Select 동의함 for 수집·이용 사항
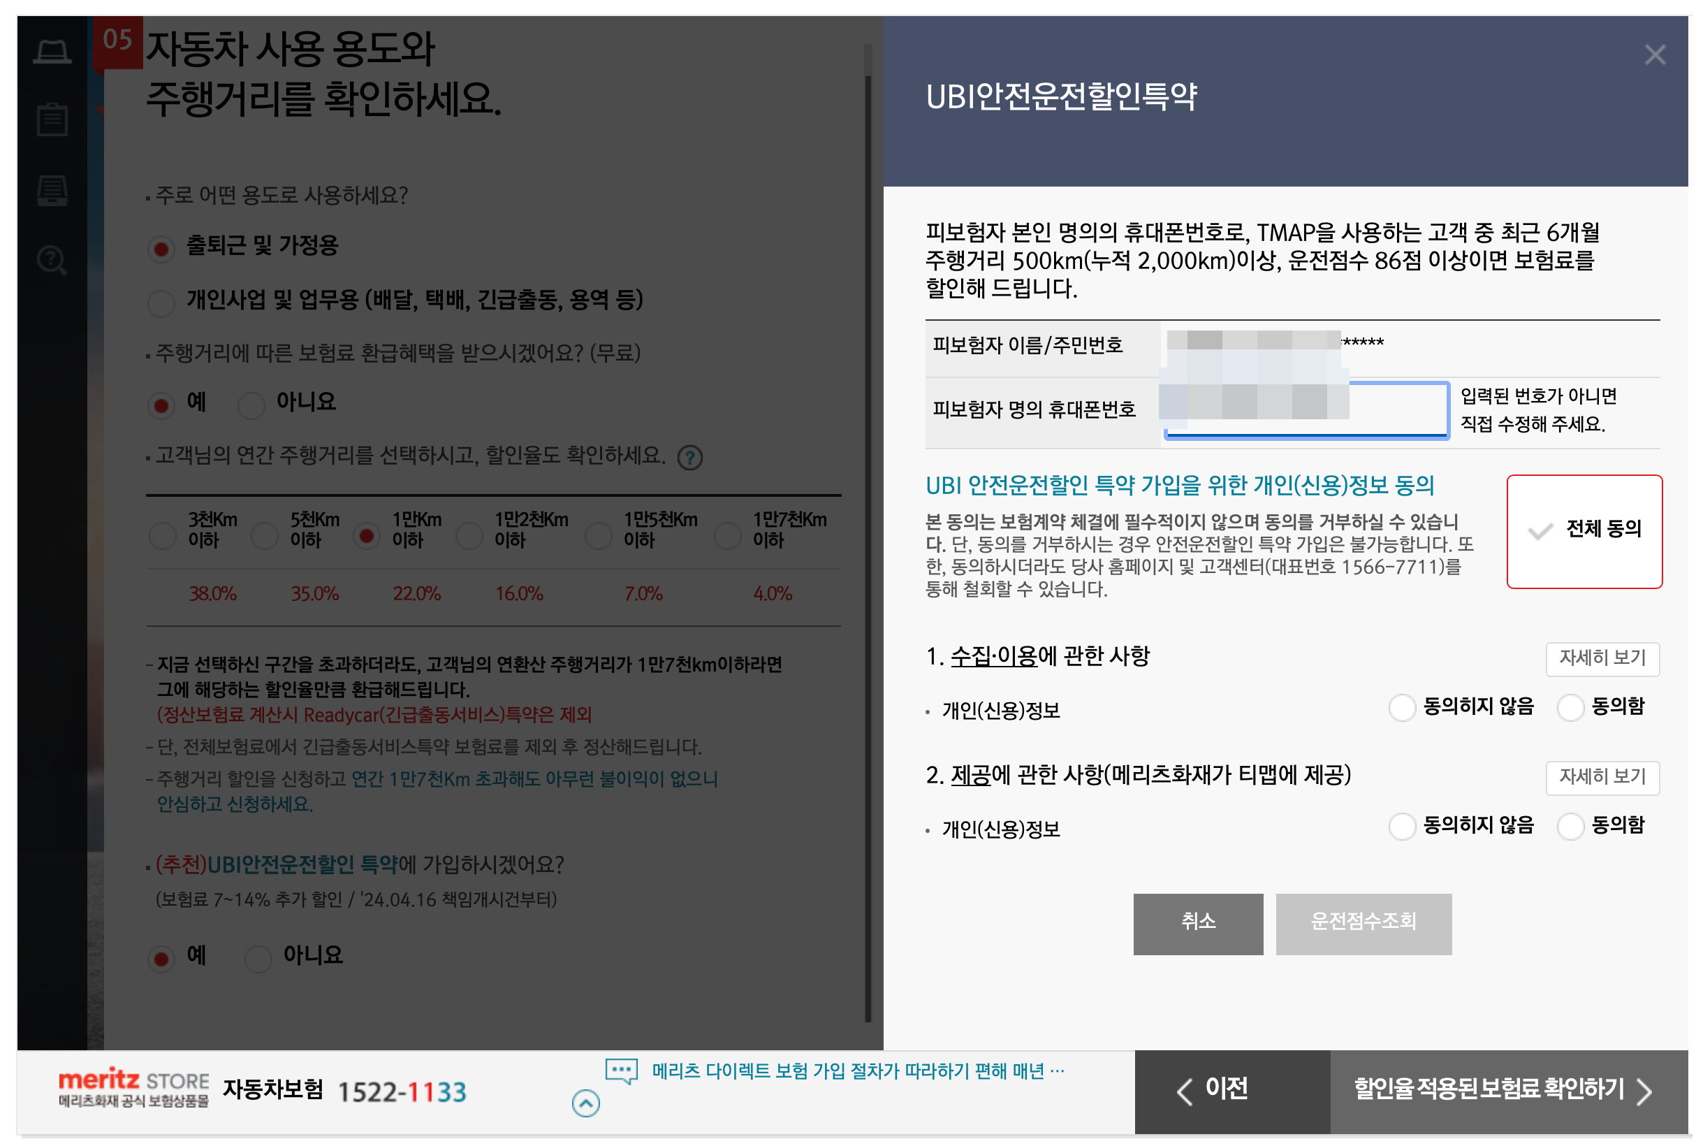The height and width of the screenshot is (1146, 1696). pos(1570,707)
